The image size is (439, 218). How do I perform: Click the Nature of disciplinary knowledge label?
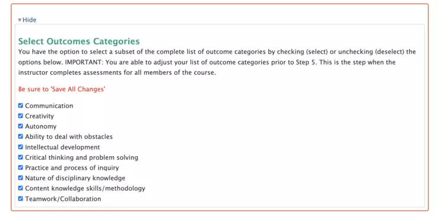[75, 179]
